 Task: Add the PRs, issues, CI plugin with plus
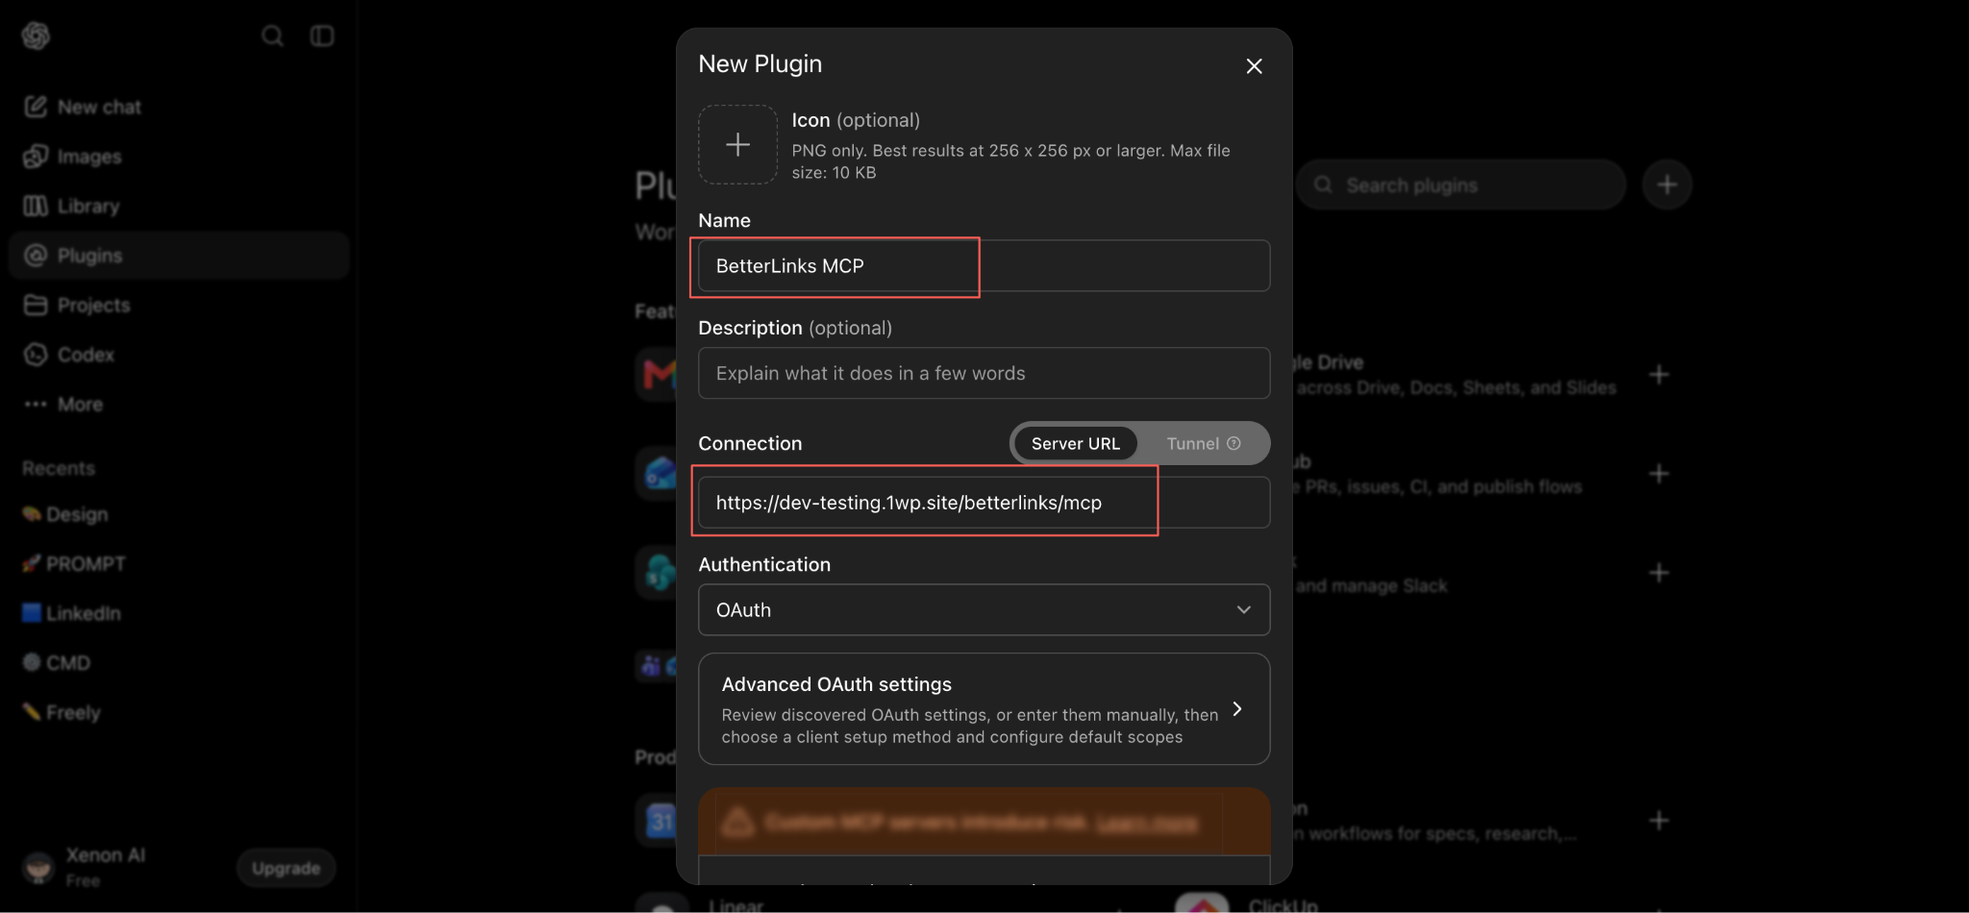(x=1659, y=474)
